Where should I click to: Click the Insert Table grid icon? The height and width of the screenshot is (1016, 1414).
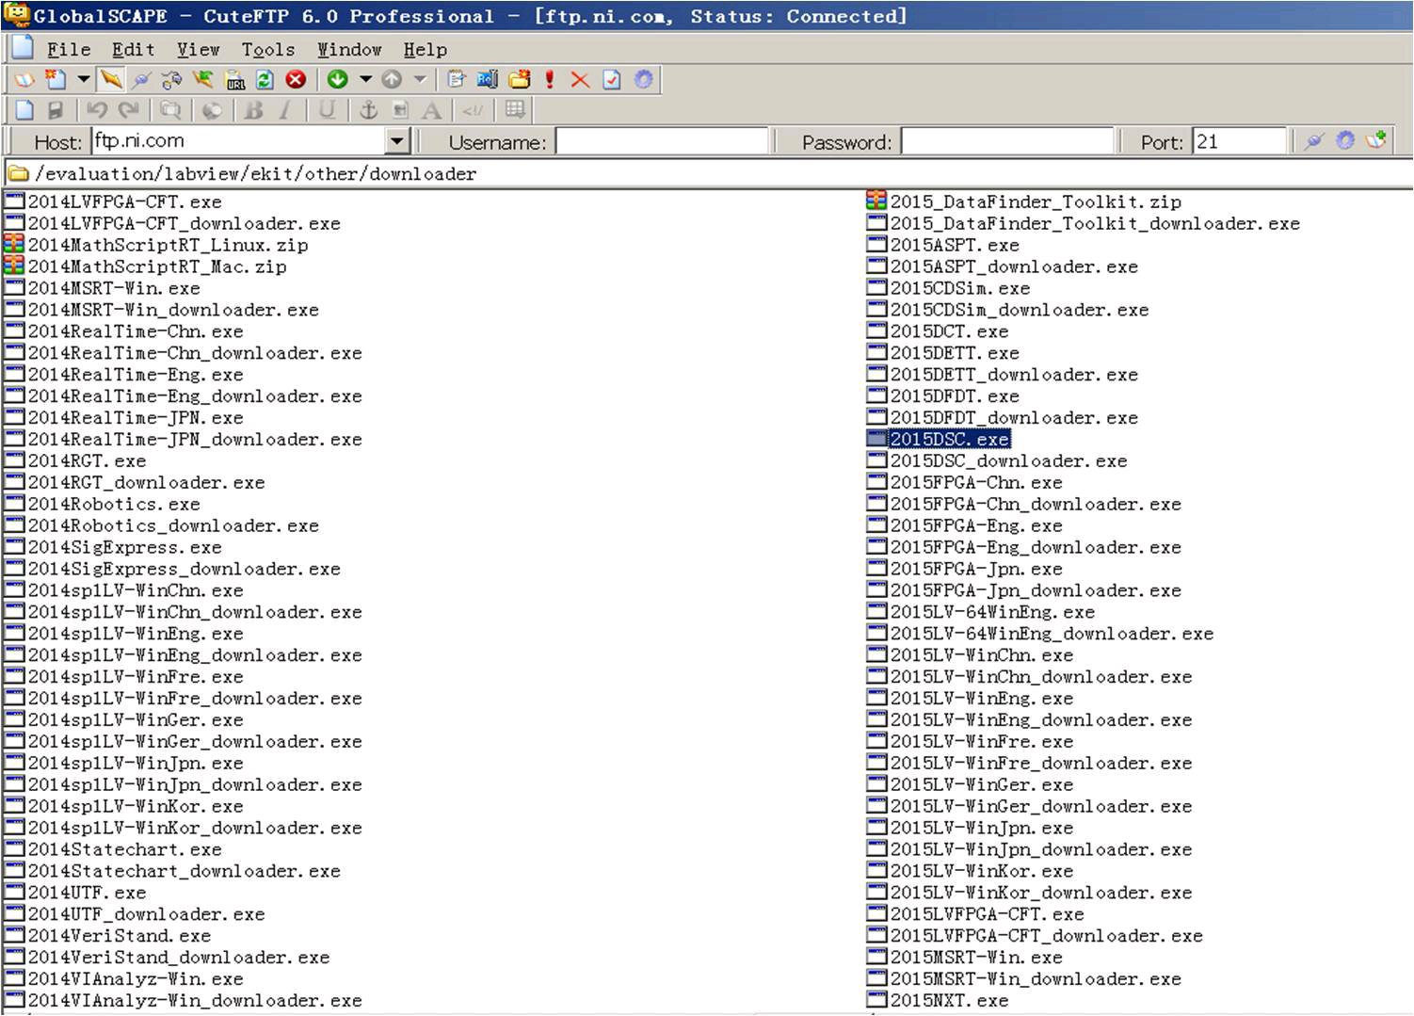[514, 110]
